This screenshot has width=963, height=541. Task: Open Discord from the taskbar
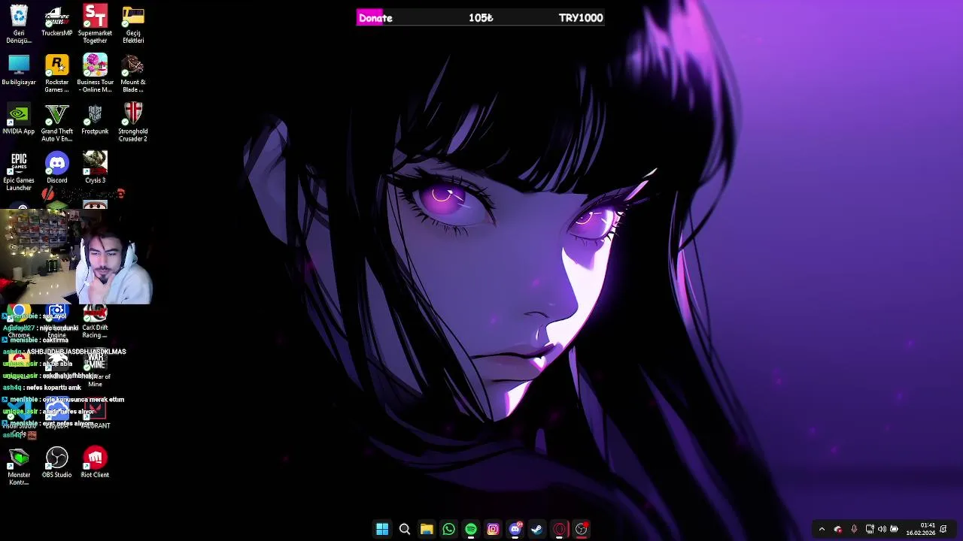pyautogui.click(x=515, y=529)
